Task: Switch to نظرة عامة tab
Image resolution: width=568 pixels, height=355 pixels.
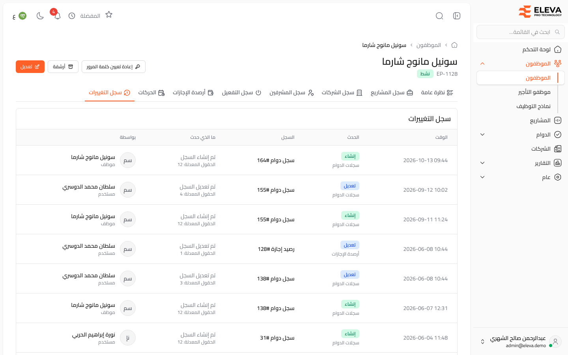Action: [x=437, y=93]
